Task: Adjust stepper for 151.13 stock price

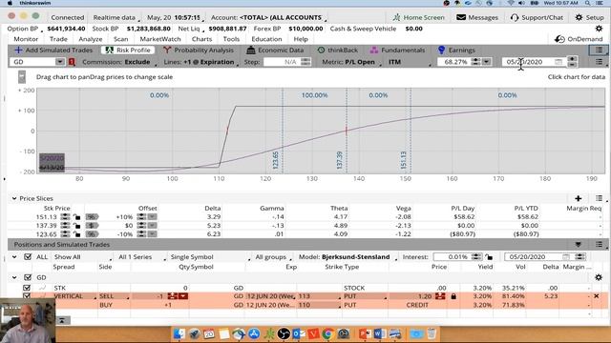Action: [65, 216]
